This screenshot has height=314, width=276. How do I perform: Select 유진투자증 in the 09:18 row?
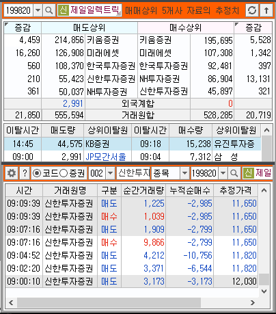pyautogui.click(x=234, y=144)
